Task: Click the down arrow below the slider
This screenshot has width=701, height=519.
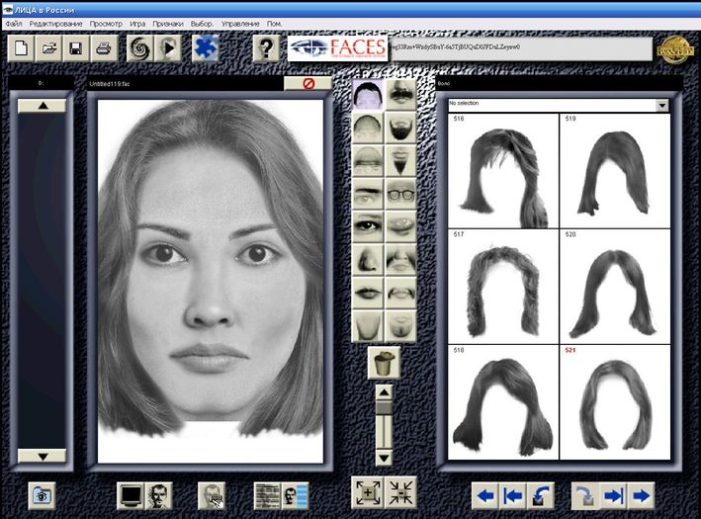Action: pyautogui.click(x=384, y=458)
